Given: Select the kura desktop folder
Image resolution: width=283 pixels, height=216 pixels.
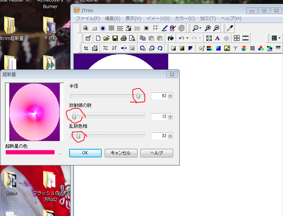Looking at the screenshot, I should click(x=11, y=183).
